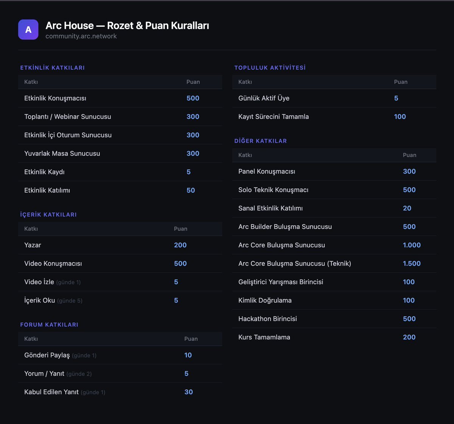
Task: Select the Yazar row label
Action: (x=33, y=245)
